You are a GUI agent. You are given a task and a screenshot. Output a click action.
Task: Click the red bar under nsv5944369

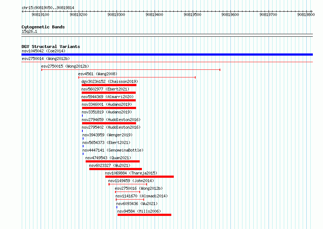(109, 100)
